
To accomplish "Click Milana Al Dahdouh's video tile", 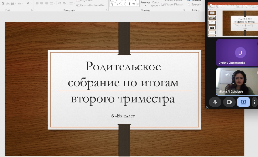I will (237, 81).
